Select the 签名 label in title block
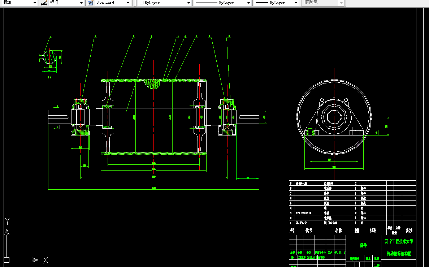The height and width of the screenshot is (267, 429). pos(330,253)
